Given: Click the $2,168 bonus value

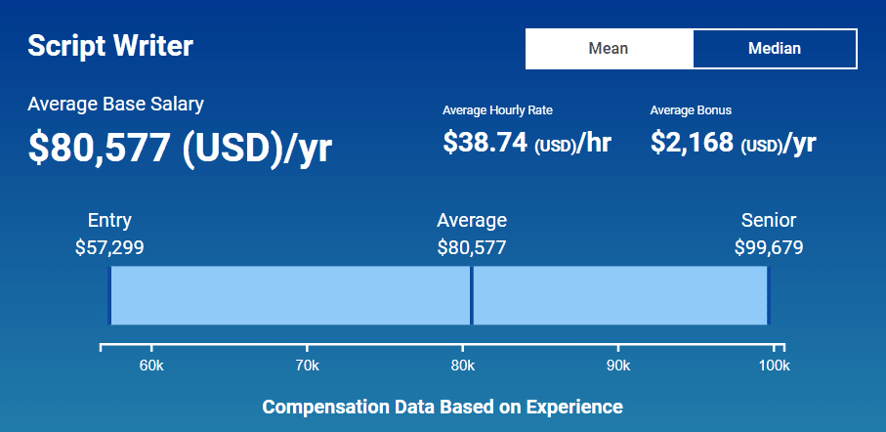Looking at the screenshot, I should [x=733, y=143].
